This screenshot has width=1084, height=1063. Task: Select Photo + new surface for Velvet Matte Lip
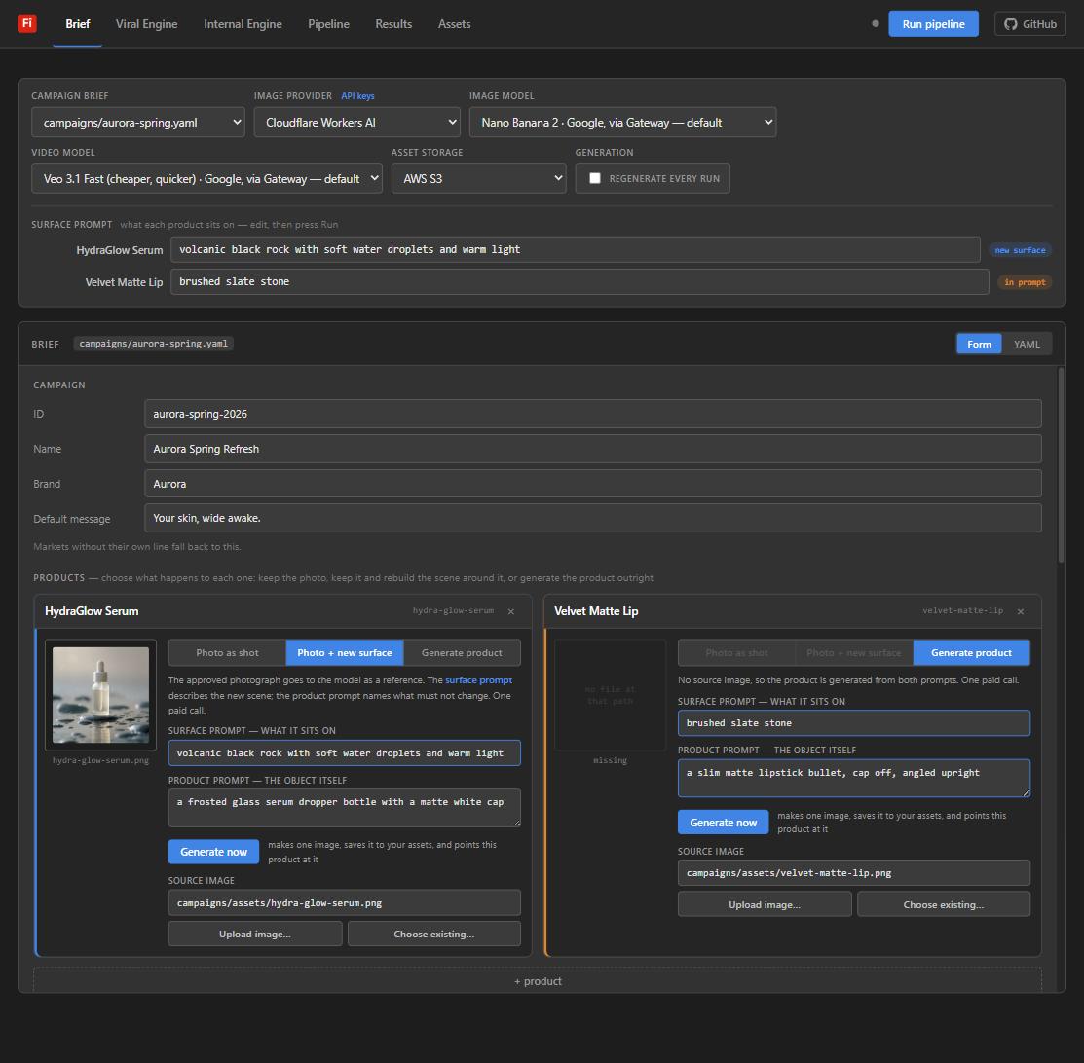tap(854, 652)
